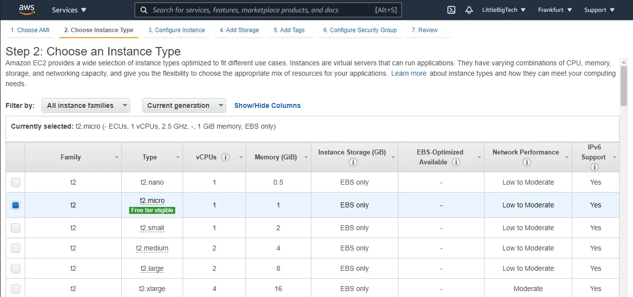Open the Services menu
This screenshot has height=297, width=633.
tap(69, 10)
